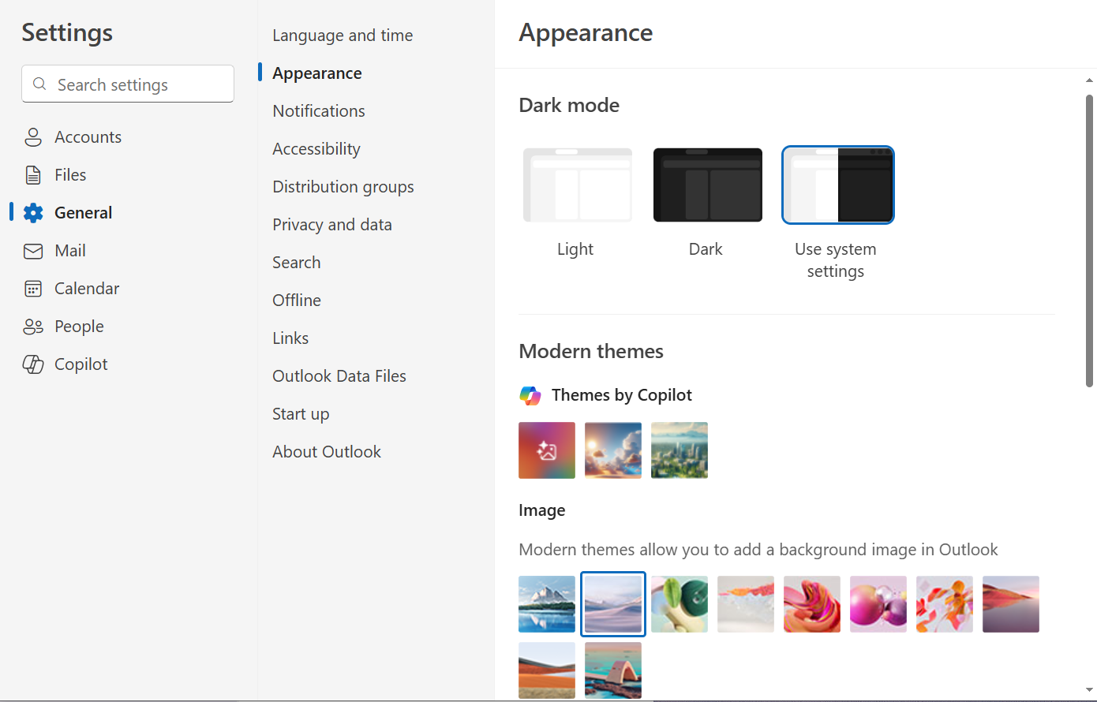Click the vertical scrollbar thumb
1097x702 pixels.
1089,241
